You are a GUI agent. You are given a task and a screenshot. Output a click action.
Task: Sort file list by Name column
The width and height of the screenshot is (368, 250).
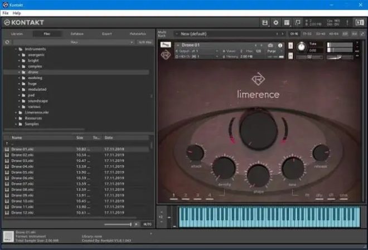click(x=17, y=138)
